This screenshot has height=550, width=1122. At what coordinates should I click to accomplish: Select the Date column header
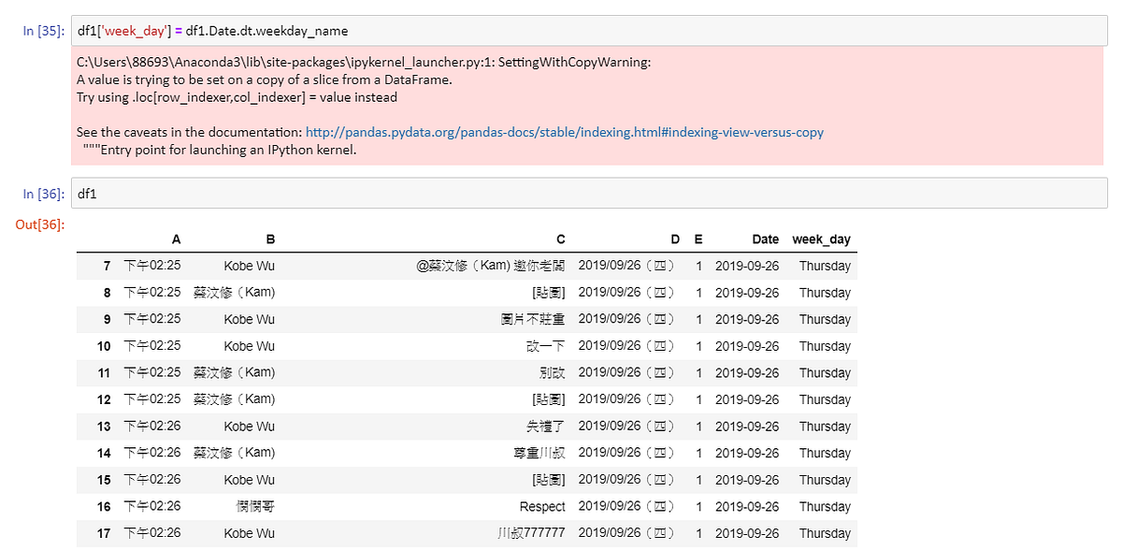(x=766, y=239)
